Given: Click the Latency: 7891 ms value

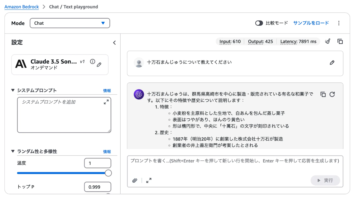Looking at the screenshot, I should (x=298, y=42).
